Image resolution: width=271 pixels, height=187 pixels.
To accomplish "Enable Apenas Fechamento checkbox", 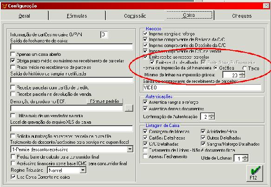I will coord(145,156).
